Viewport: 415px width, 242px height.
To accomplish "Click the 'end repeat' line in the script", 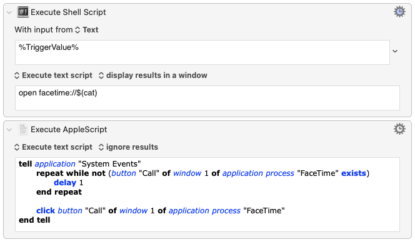I will tap(59, 192).
